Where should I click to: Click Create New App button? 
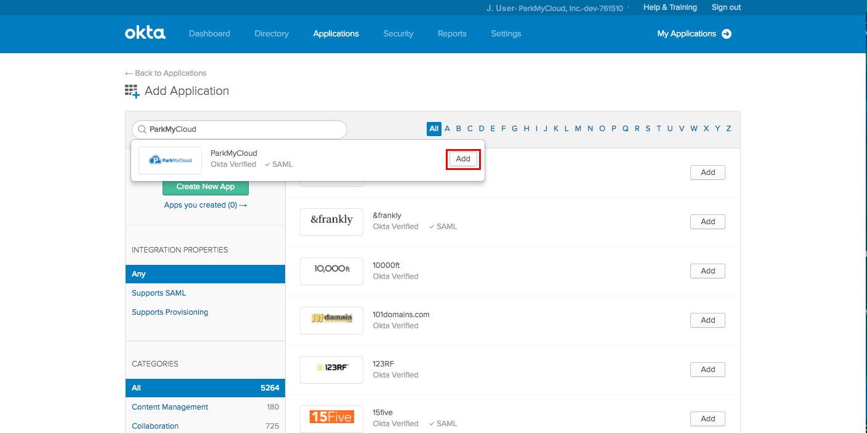click(206, 187)
